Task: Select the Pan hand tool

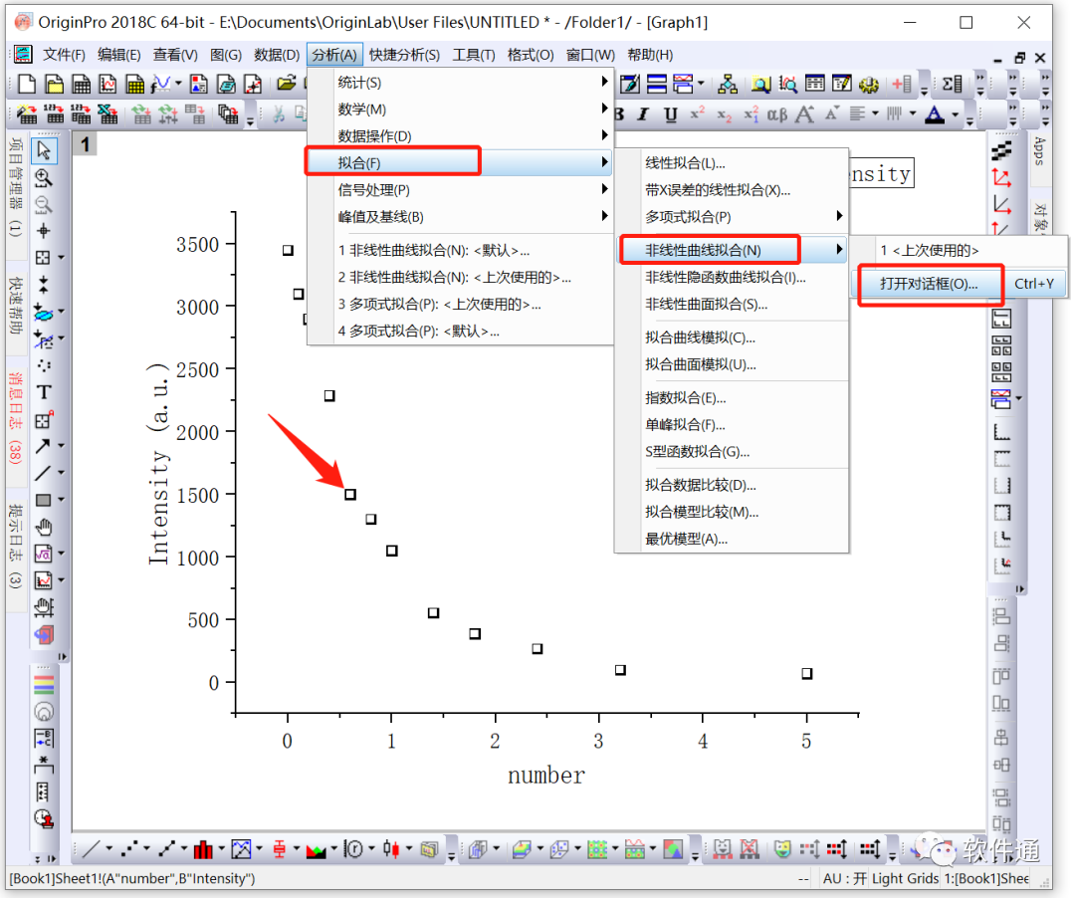Action: 43,527
